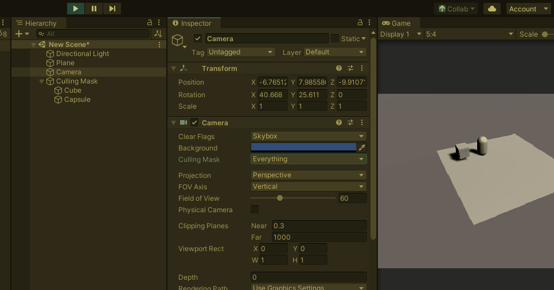Open the Account dropdown button
The image size is (554, 290).
[x=529, y=9]
